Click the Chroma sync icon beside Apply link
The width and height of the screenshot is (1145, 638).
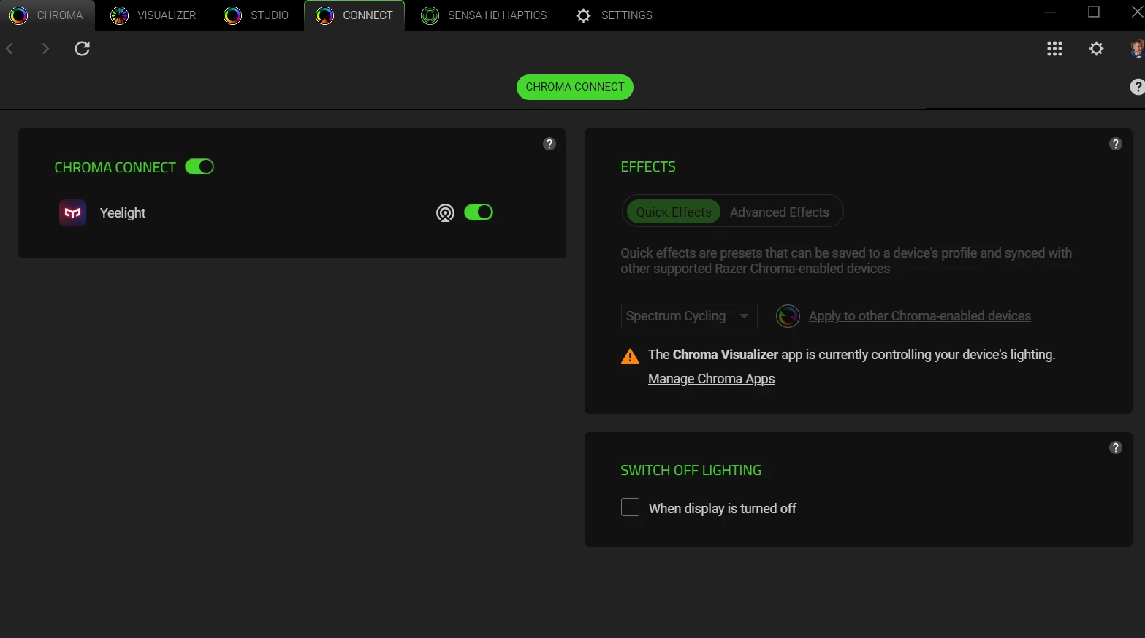tap(788, 316)
